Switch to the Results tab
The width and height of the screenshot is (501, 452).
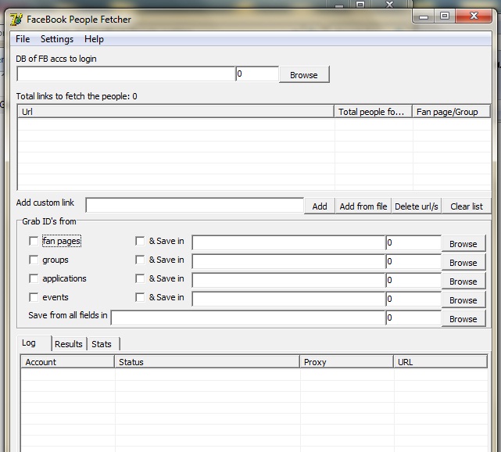[69, 344]
